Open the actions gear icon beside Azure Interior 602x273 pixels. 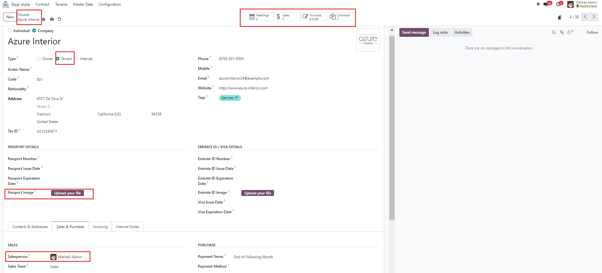(44, 19)
